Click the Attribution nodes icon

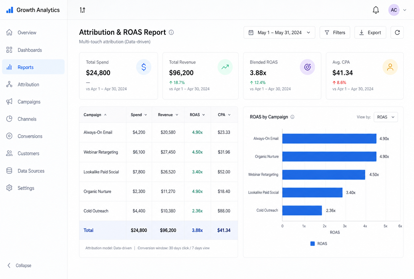click(9, 85)
